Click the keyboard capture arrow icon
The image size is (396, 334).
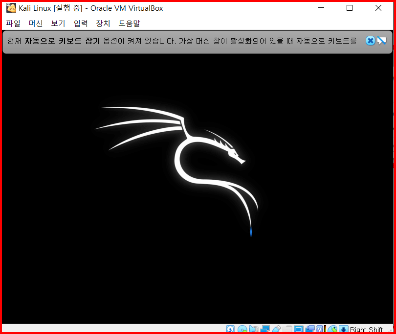click(344, 329)
